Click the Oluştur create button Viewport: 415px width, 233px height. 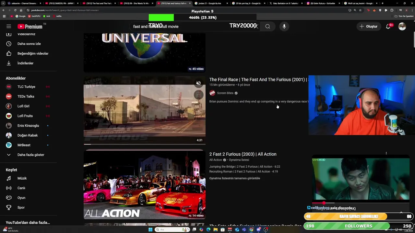[x=368, y=26]
